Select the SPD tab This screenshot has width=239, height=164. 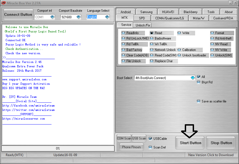pos(142,18)
